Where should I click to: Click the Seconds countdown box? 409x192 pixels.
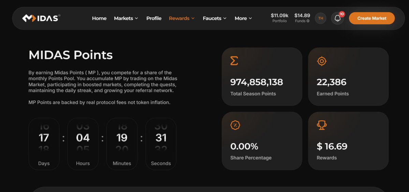click(161, 144)
